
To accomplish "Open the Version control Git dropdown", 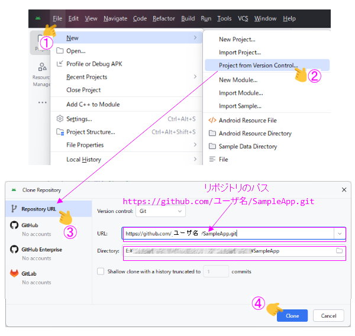I will point(160,211).
